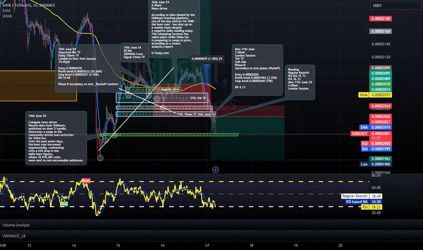Select the gray 0.00002160 price label
This screenshot has height=250, width=423.
tap(380, 31)
